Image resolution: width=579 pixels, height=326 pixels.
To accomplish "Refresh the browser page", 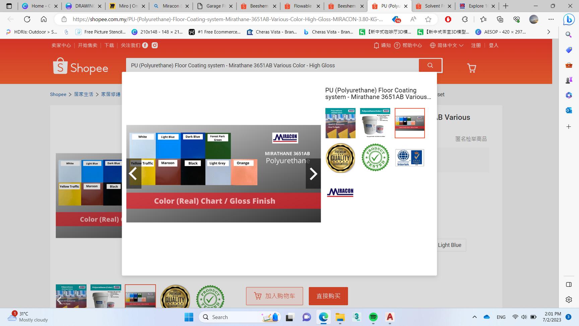I will click(x=27, y=19).
